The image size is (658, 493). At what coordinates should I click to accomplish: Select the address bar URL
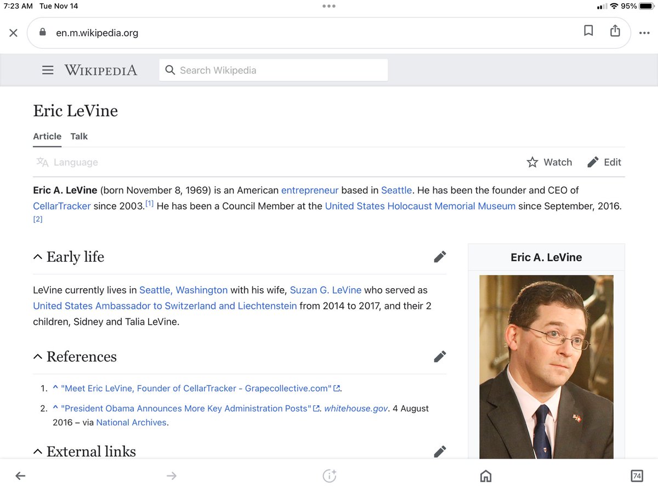click(97, 33)
